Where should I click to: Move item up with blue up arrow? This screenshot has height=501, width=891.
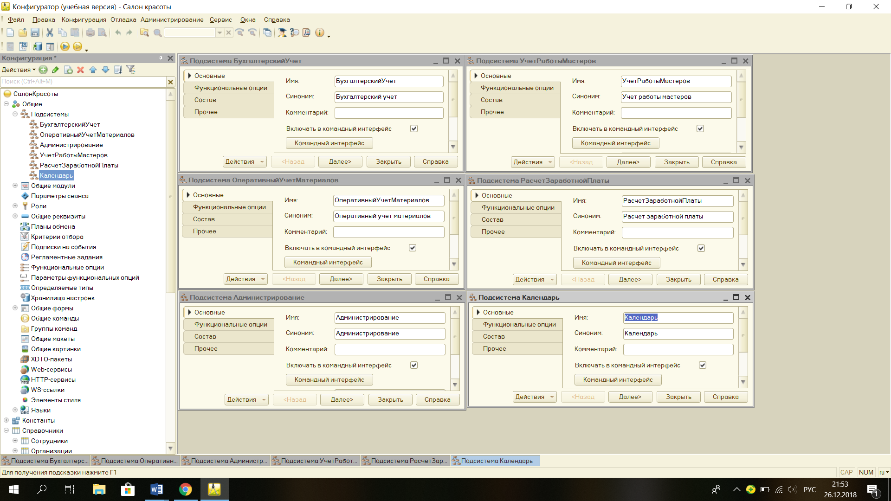click(93, 70)
